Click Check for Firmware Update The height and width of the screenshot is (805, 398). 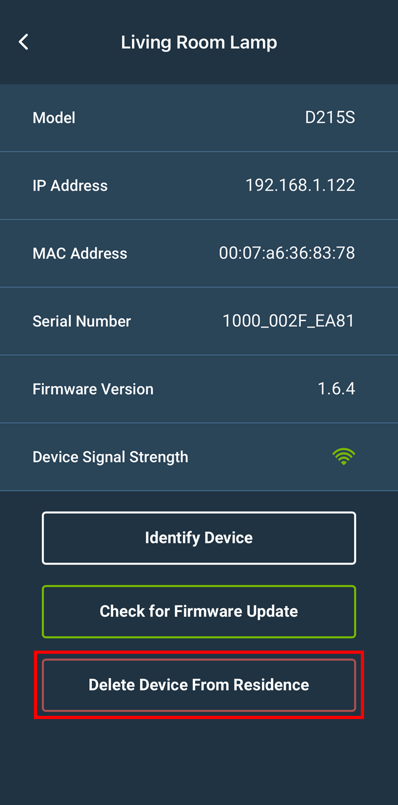[x=199, y=611]
